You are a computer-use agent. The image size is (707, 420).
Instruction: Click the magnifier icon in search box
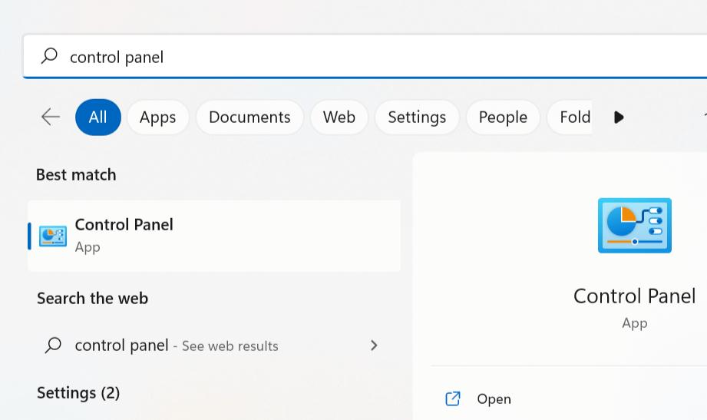click(x=49, y=56)
